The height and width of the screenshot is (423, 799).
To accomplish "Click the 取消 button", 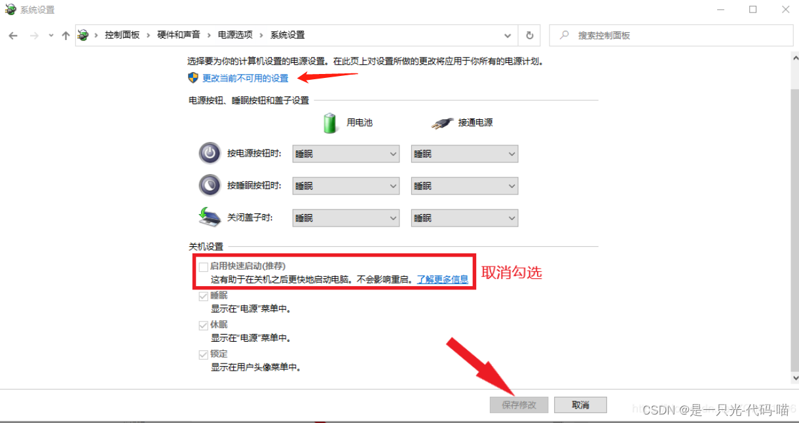I will tap(580, 405).
